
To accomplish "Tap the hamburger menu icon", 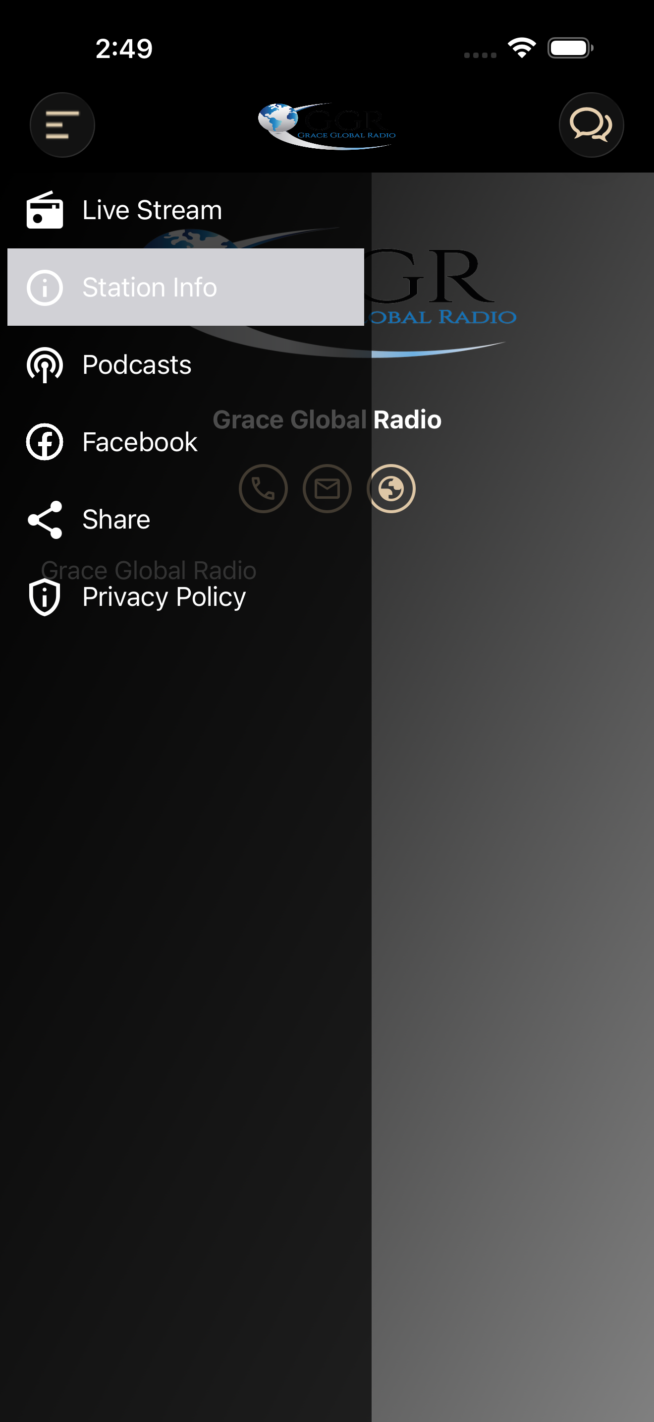I will [62, 125].
